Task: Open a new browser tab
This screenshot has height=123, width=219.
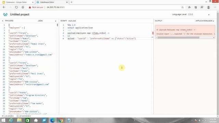Action: coord(72,2)
